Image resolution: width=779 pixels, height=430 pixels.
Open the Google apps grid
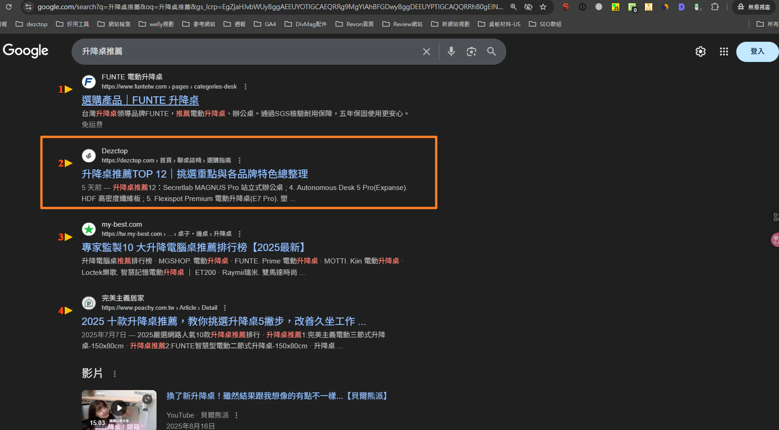[724, 51]
